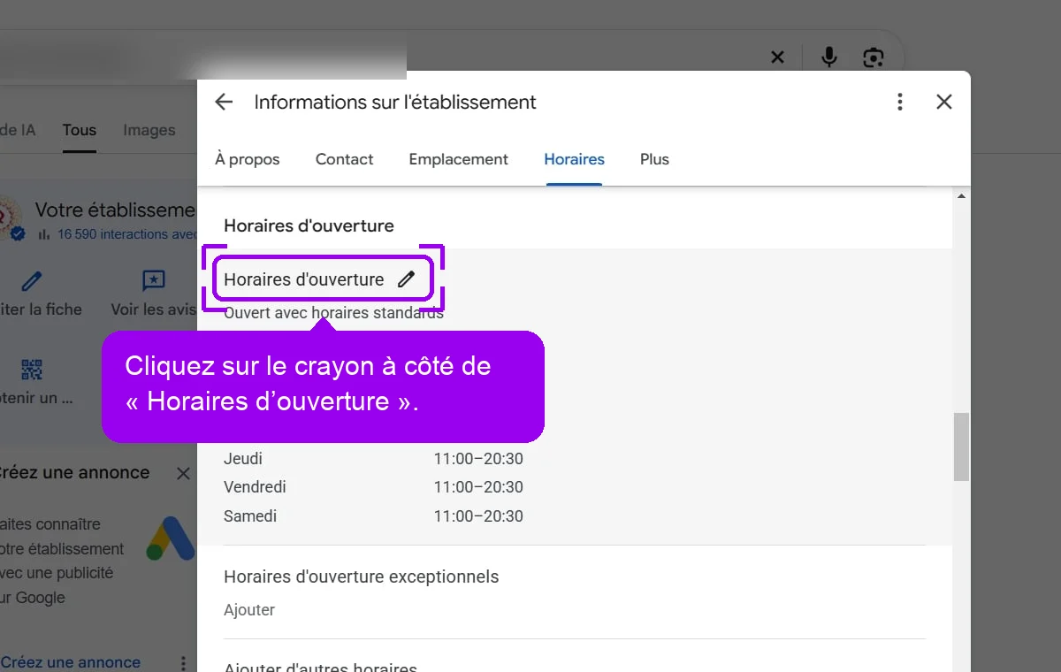Click the pencil icon beside Horaires d'ouverture

pyautogui.click(x=406, y=279)
